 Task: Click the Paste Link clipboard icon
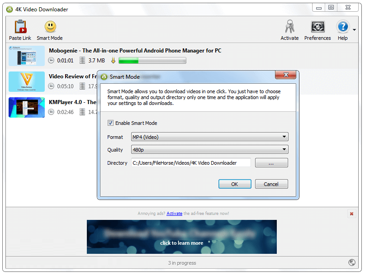(20, 27)
